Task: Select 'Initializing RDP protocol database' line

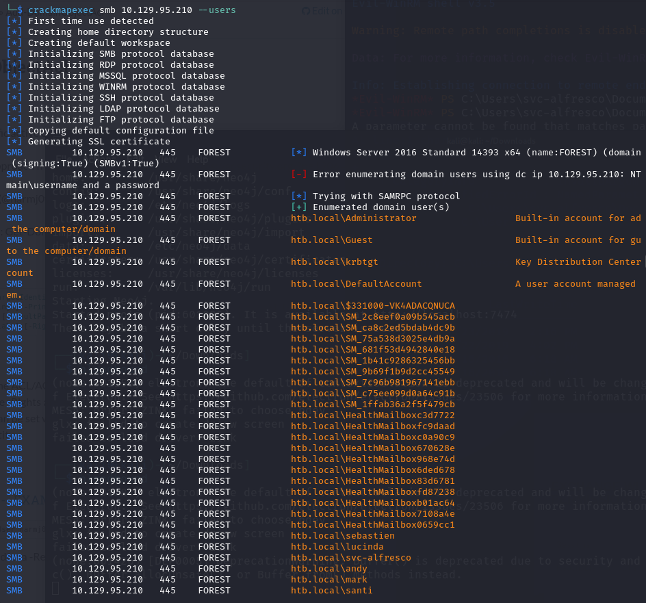Action: (120, 65)
